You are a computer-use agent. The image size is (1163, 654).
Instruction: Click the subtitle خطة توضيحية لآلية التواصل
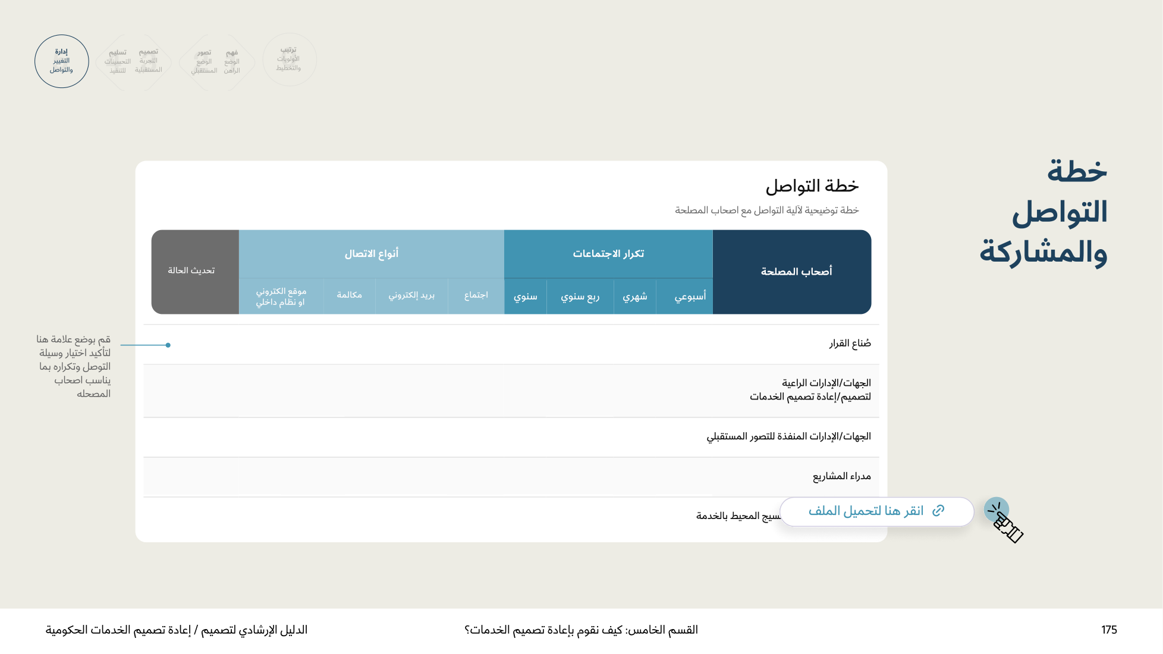pyautogui.click(x=766, y=210)
